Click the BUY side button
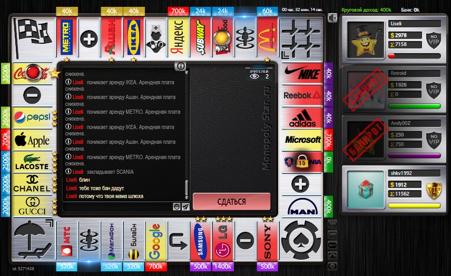451x276 pixels. tap(332, 245)
